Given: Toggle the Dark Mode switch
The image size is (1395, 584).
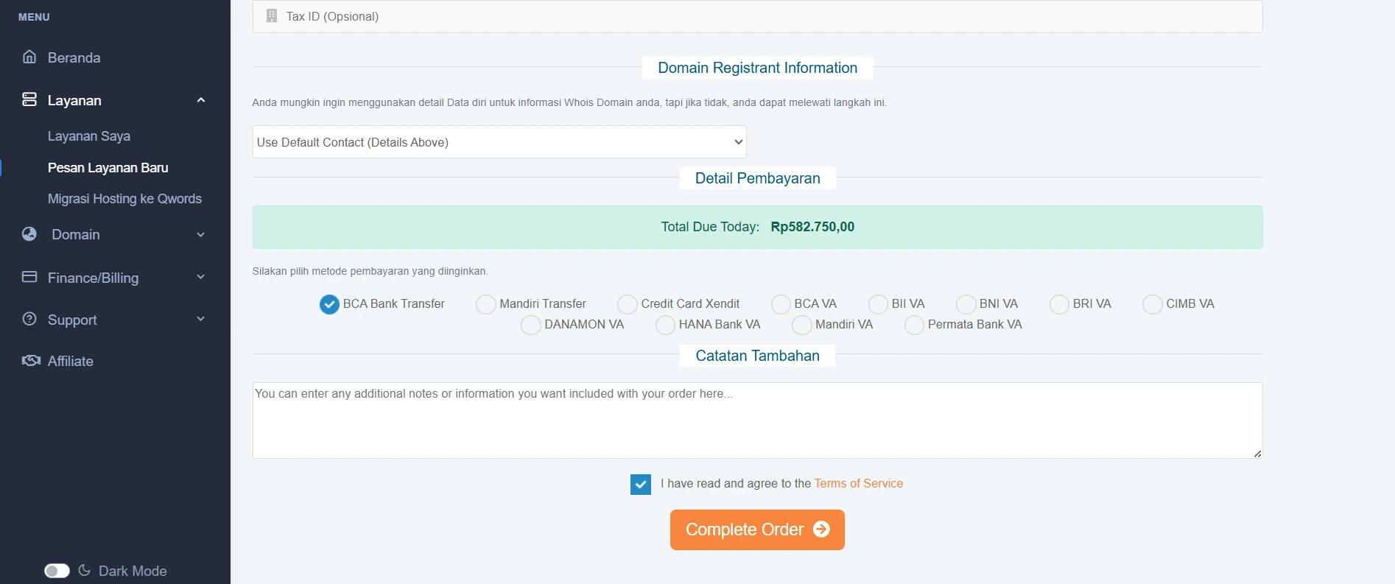Looking at the screenshot, I should pos(57,571).
